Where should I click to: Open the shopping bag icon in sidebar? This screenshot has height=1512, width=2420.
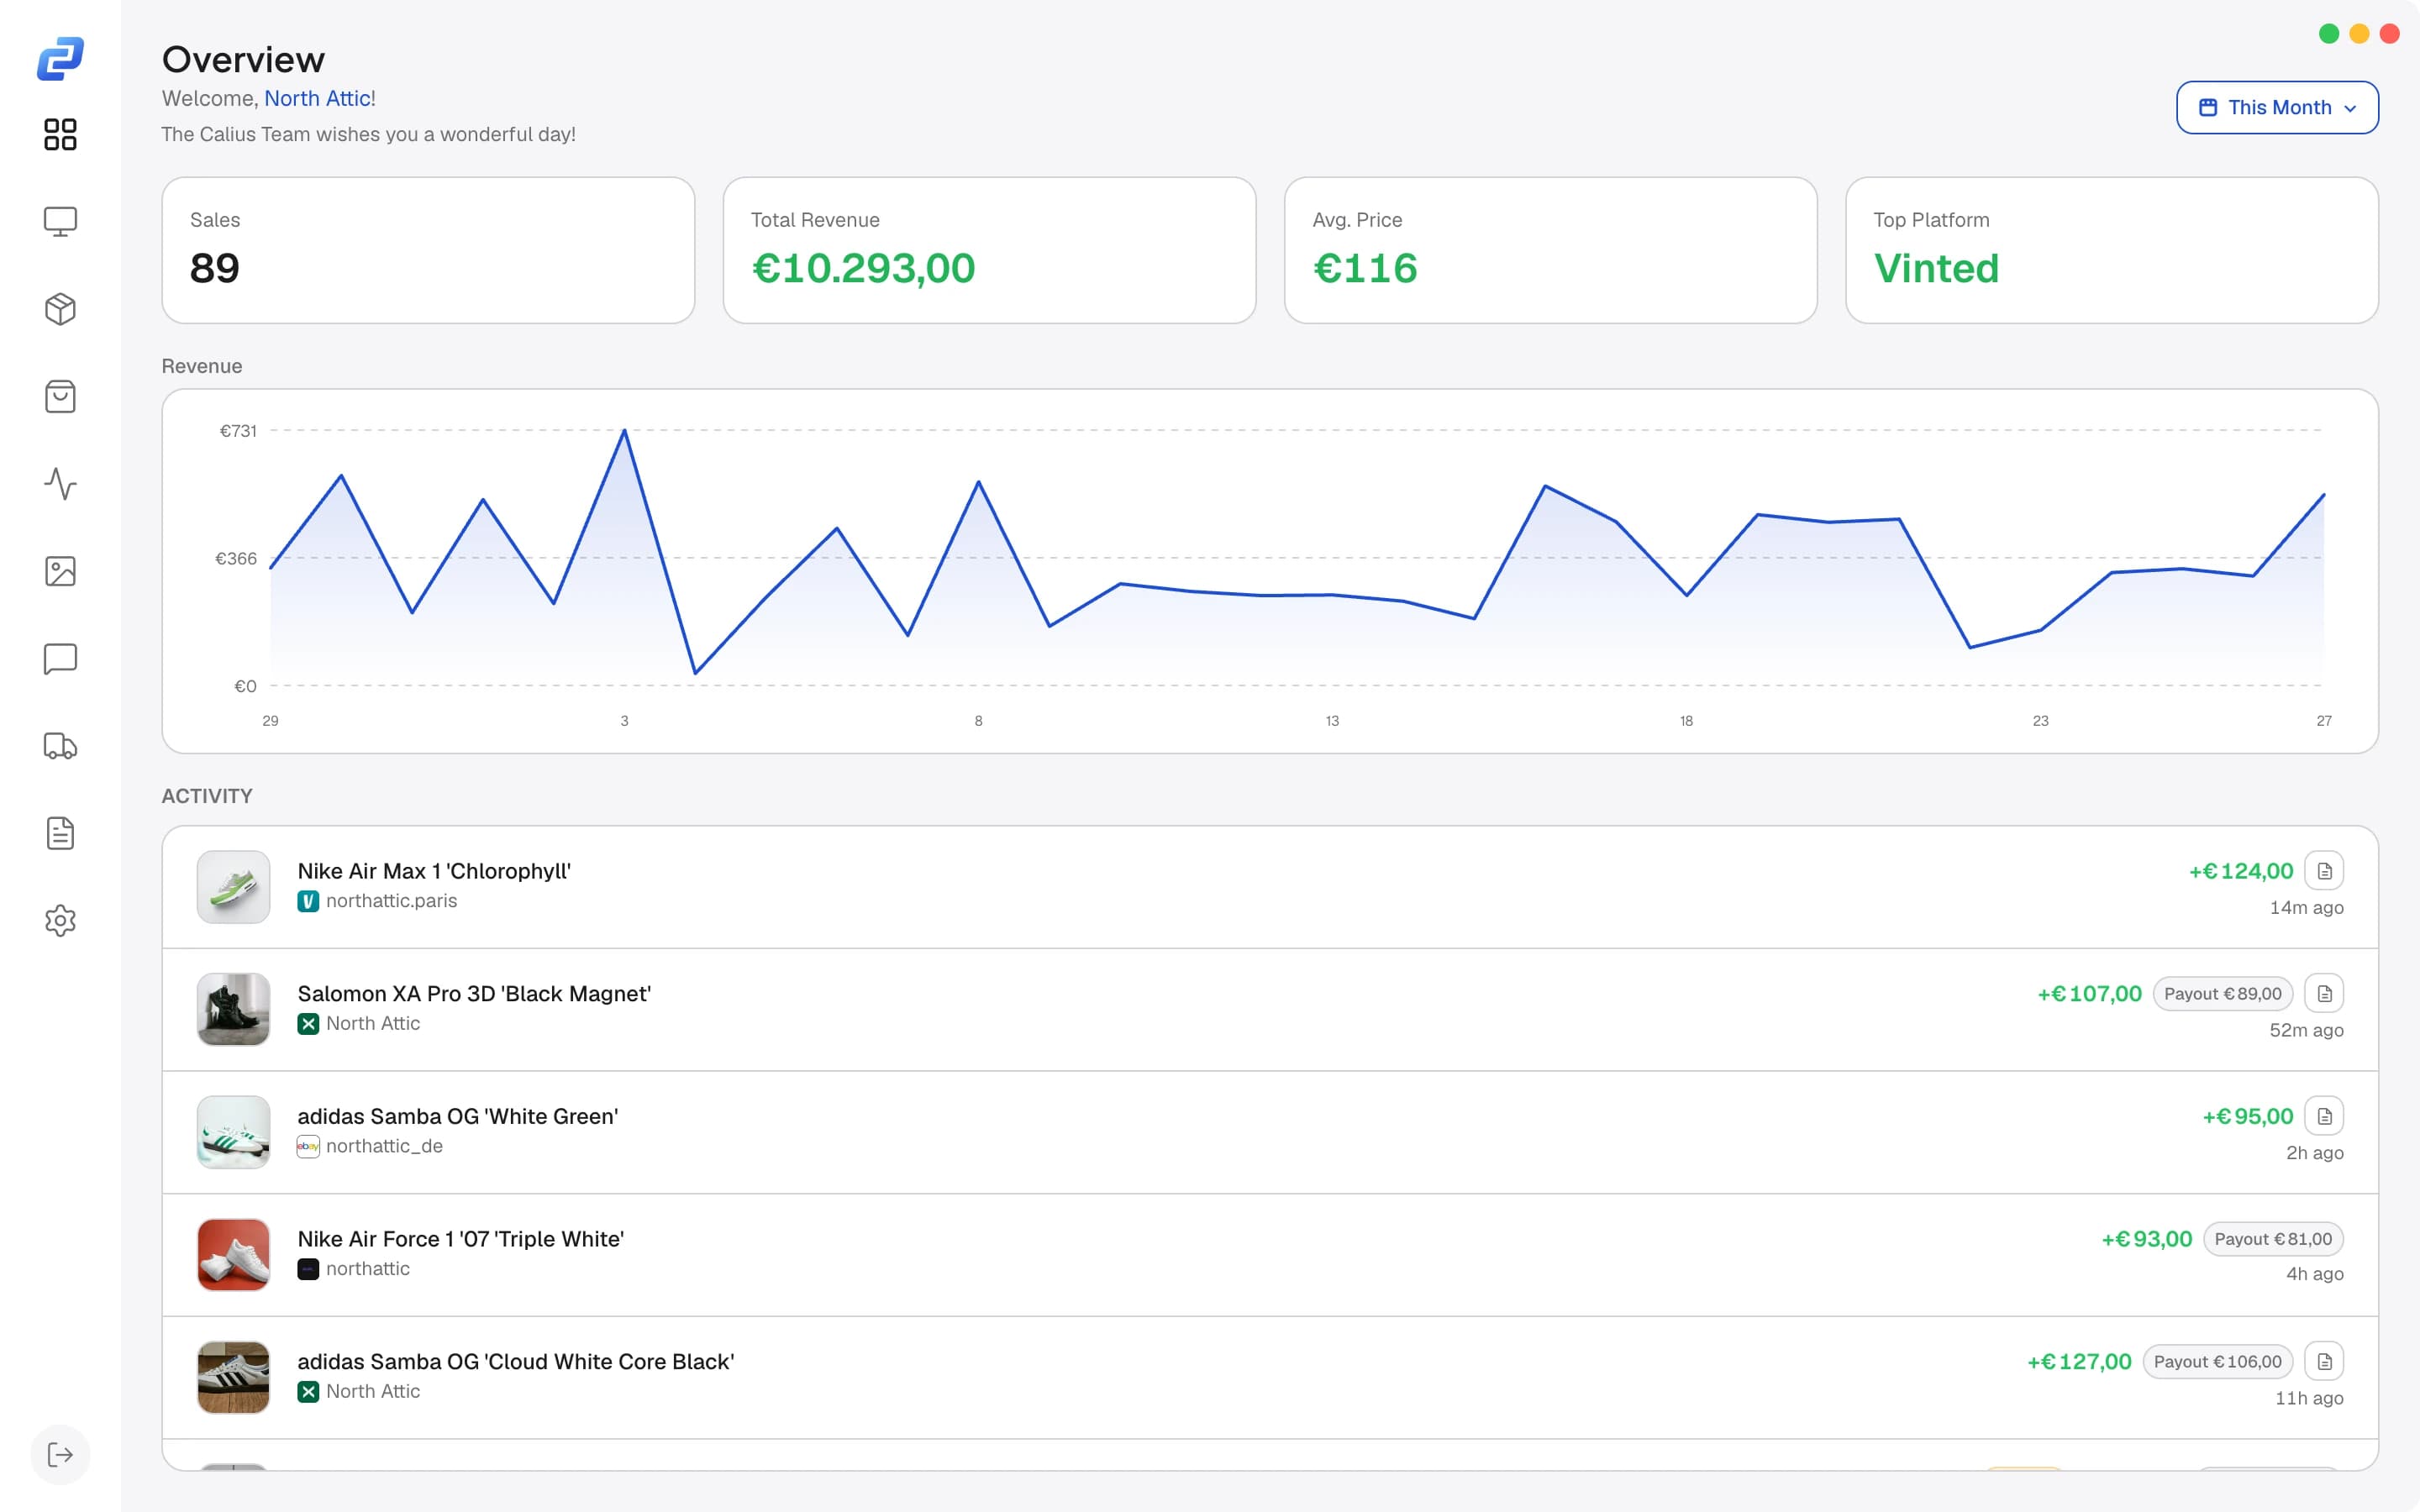pyautogui.click(x=60, y=396)
